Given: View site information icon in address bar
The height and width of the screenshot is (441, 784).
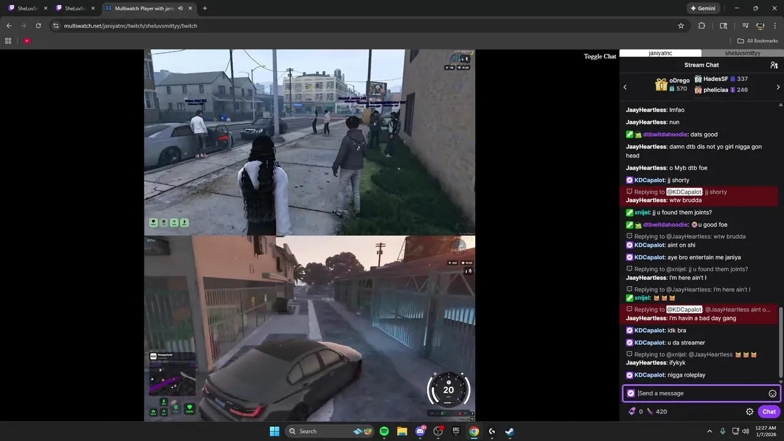Looking at the screenshot, I should pyautogui.click(x=56, y=26).
